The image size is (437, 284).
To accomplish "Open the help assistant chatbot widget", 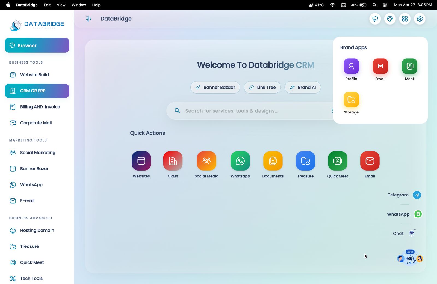I will click(410, 257).
